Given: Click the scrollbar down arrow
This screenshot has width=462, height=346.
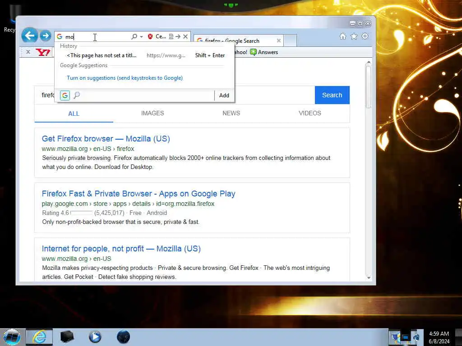Looking at the screenshot, I should 368,278.
